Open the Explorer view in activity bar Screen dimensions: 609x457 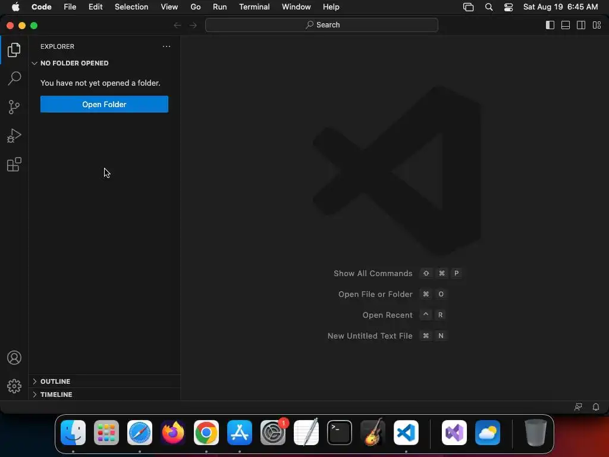pos(14,50)
